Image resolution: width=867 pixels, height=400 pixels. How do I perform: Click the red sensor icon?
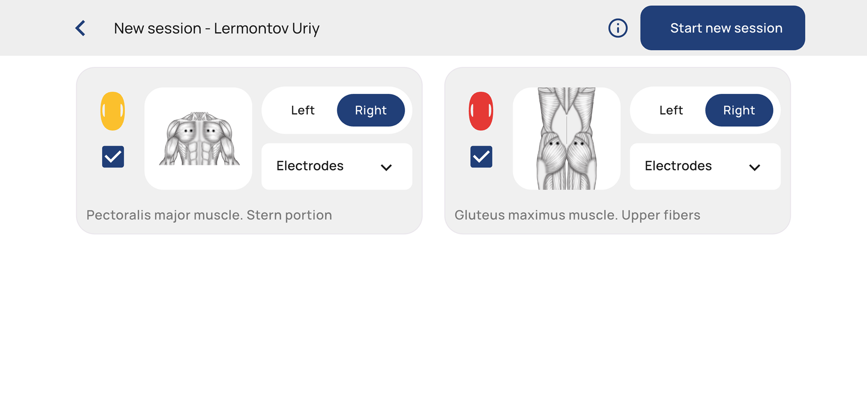coord(481,111)
